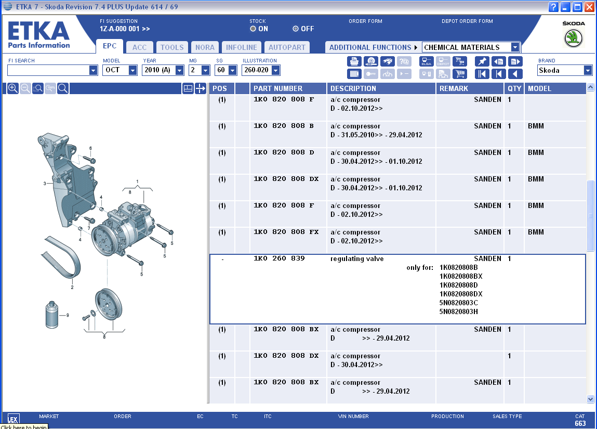Zoom in on the illustration
The image size is (597, 429).
click(13, 88)
